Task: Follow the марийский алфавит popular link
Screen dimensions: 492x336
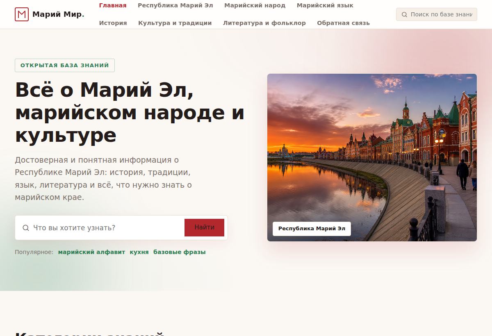Action: (91, 252)
